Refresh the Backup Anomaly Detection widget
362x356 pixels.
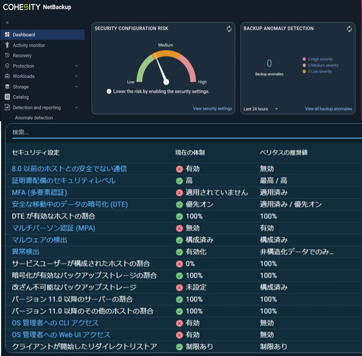pos(349,29)
